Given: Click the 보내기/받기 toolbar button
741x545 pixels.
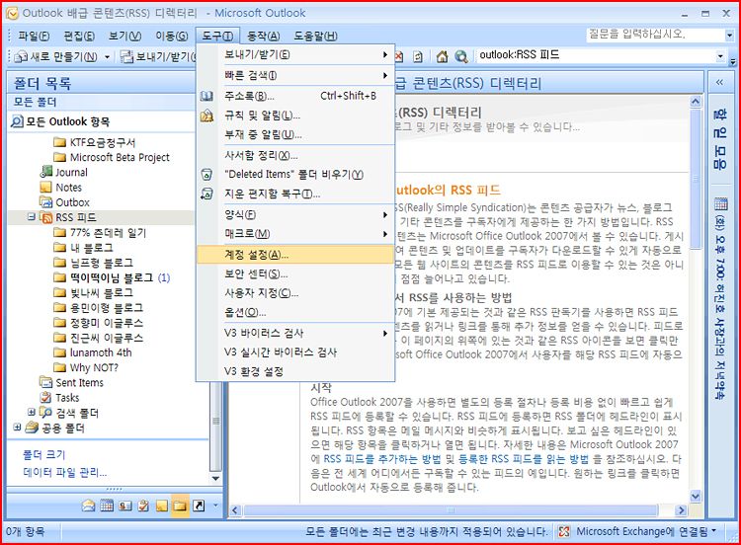Looking at the screenshot, I should coord(157,57).
